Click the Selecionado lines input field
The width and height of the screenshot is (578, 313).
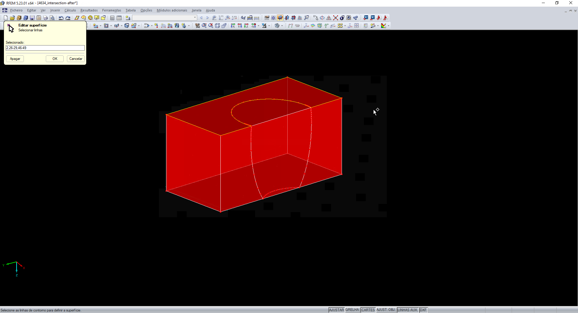tap(45, 48)
